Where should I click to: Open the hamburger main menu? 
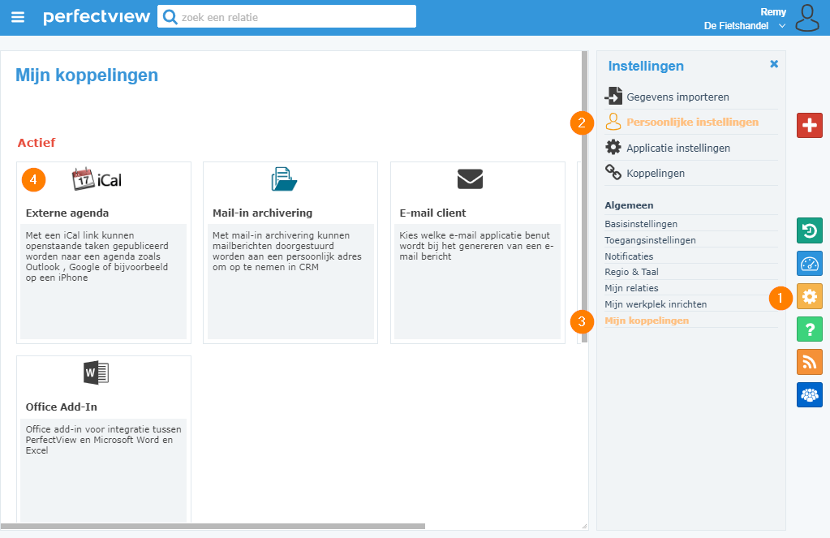pos(18,18)
